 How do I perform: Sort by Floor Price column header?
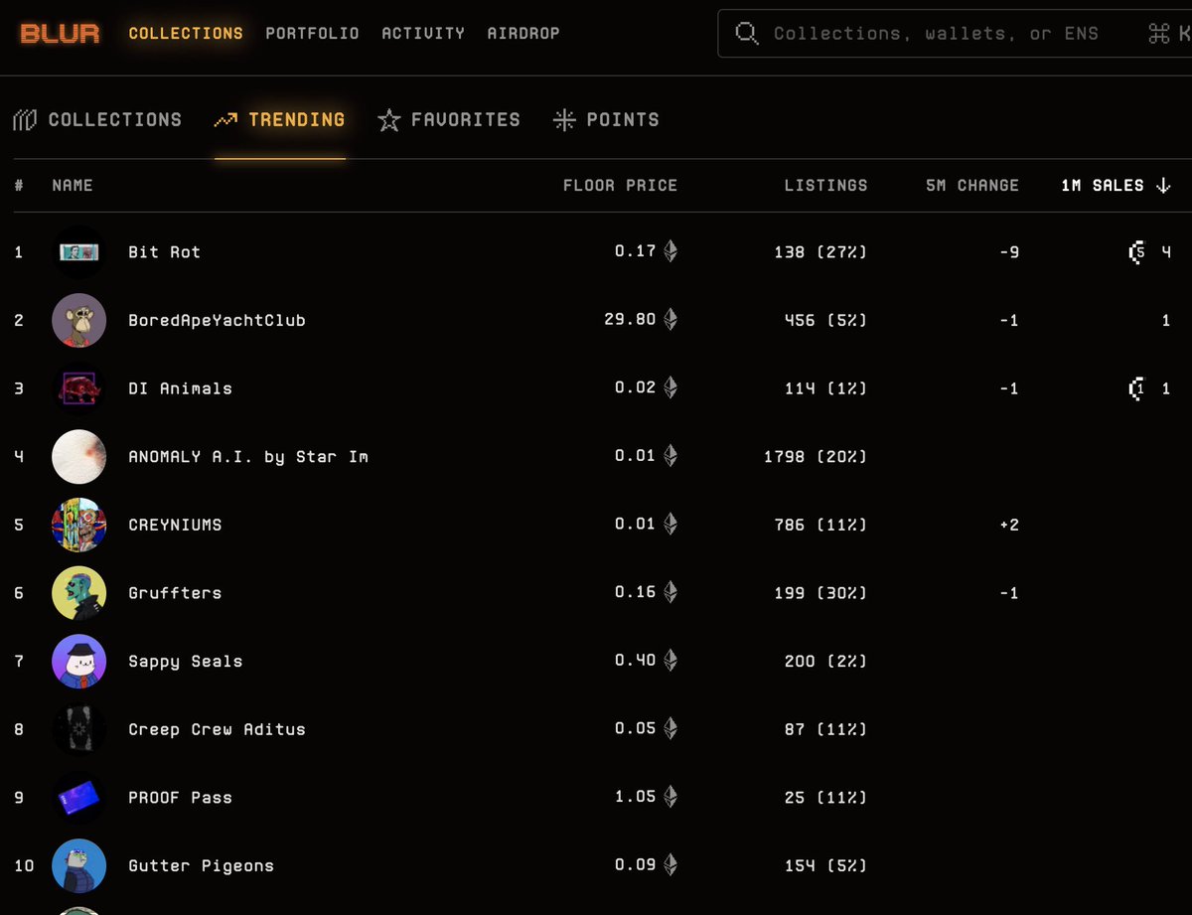[x=620, y=186]
